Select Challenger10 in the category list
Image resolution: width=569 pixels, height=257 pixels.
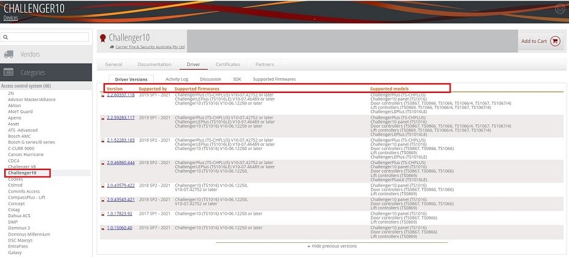22,173
